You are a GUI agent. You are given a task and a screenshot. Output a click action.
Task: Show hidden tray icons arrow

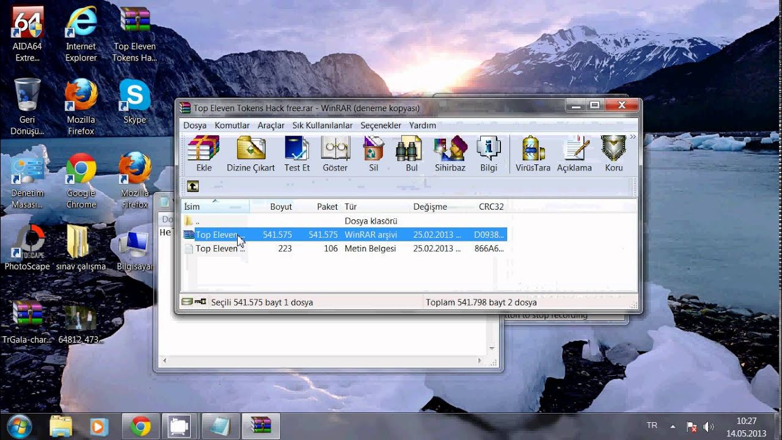[x=673, y=426]
